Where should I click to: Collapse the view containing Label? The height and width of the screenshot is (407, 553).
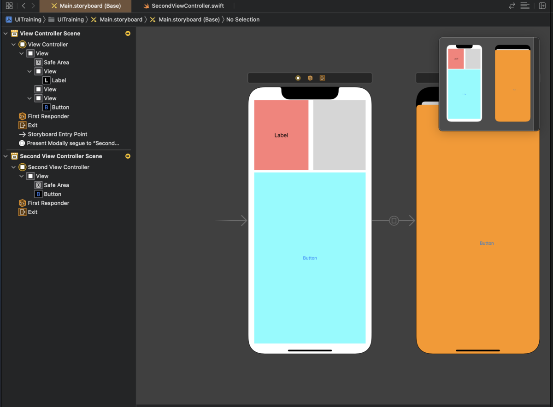[29, 71]
